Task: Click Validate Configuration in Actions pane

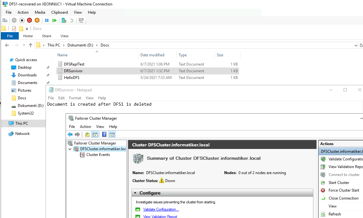Action: (345, 159)
